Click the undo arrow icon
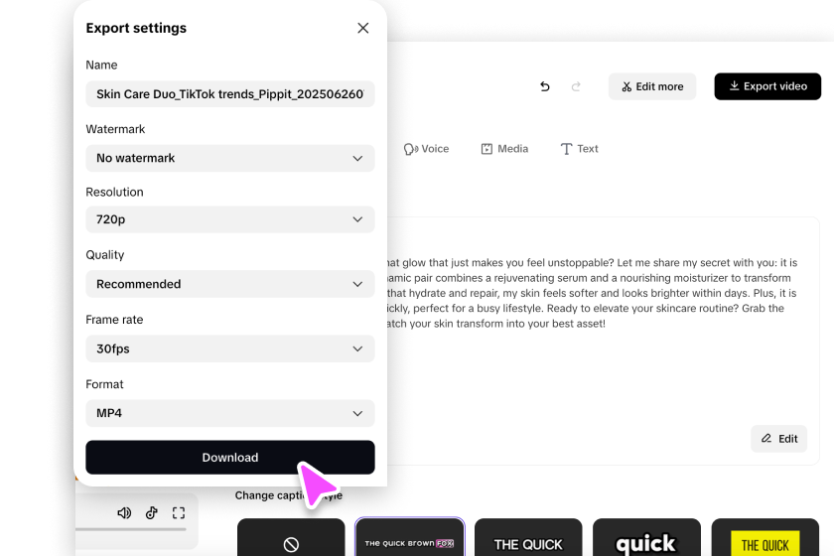This screenshot has width=834, height=556. click(x=544, y=86)
